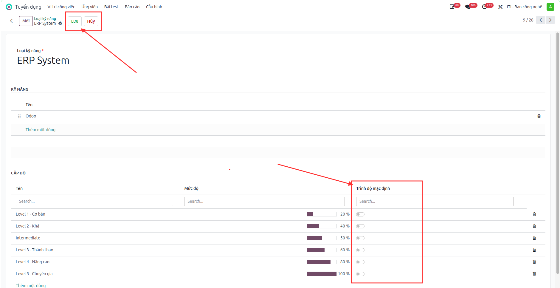Image resolution: width=560 pixels, height=288 pixels.
Task: Open the user avatar A menu
Action: (550, 7)
